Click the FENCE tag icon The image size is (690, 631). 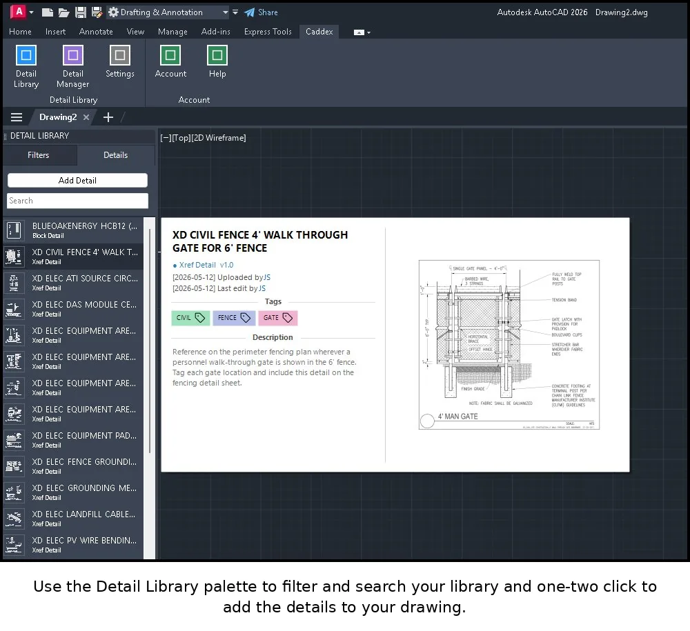point(246,317)
